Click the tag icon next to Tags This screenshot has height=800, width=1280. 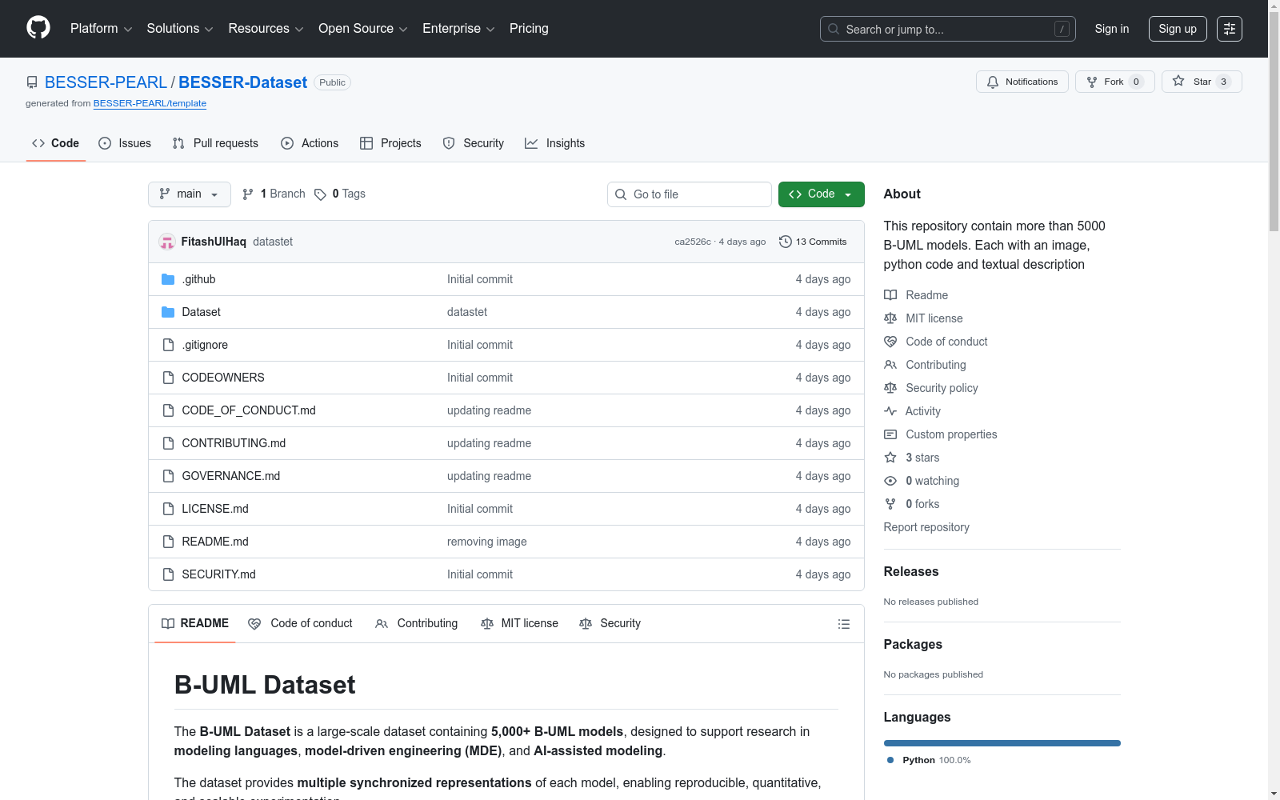click(320, 194)
